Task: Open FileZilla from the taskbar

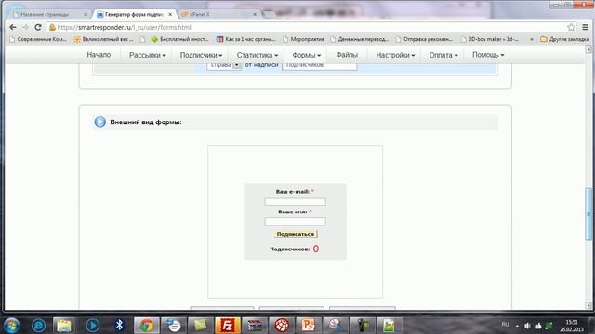Action: [x=227, y=326]
